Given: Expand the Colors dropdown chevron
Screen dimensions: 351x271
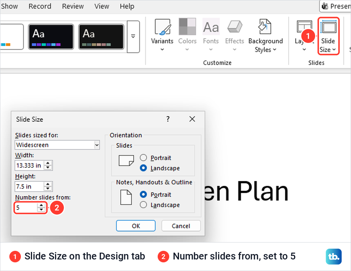Looking at the screenshot, I should coord(187,49).
